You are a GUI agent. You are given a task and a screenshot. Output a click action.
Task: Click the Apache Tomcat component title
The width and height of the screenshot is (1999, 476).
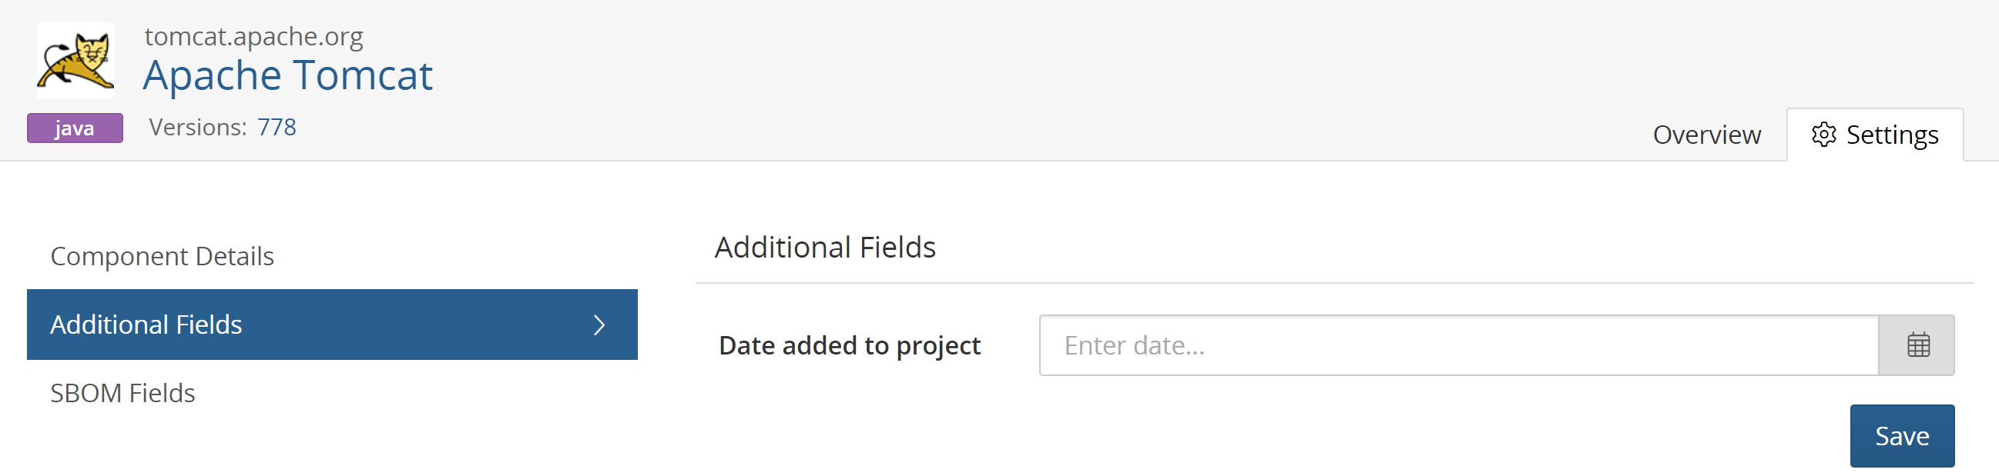click(x=288, y=75)
